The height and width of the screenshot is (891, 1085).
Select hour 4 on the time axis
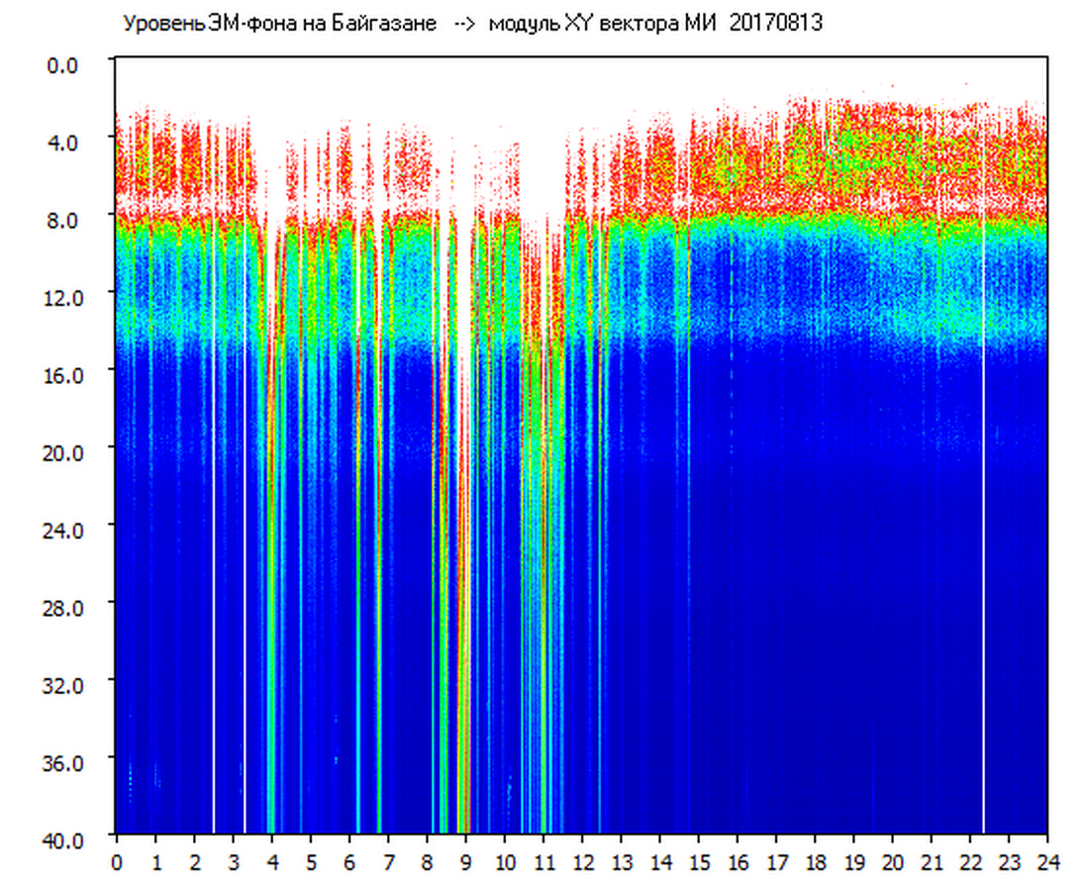click(x=272, y=861)
